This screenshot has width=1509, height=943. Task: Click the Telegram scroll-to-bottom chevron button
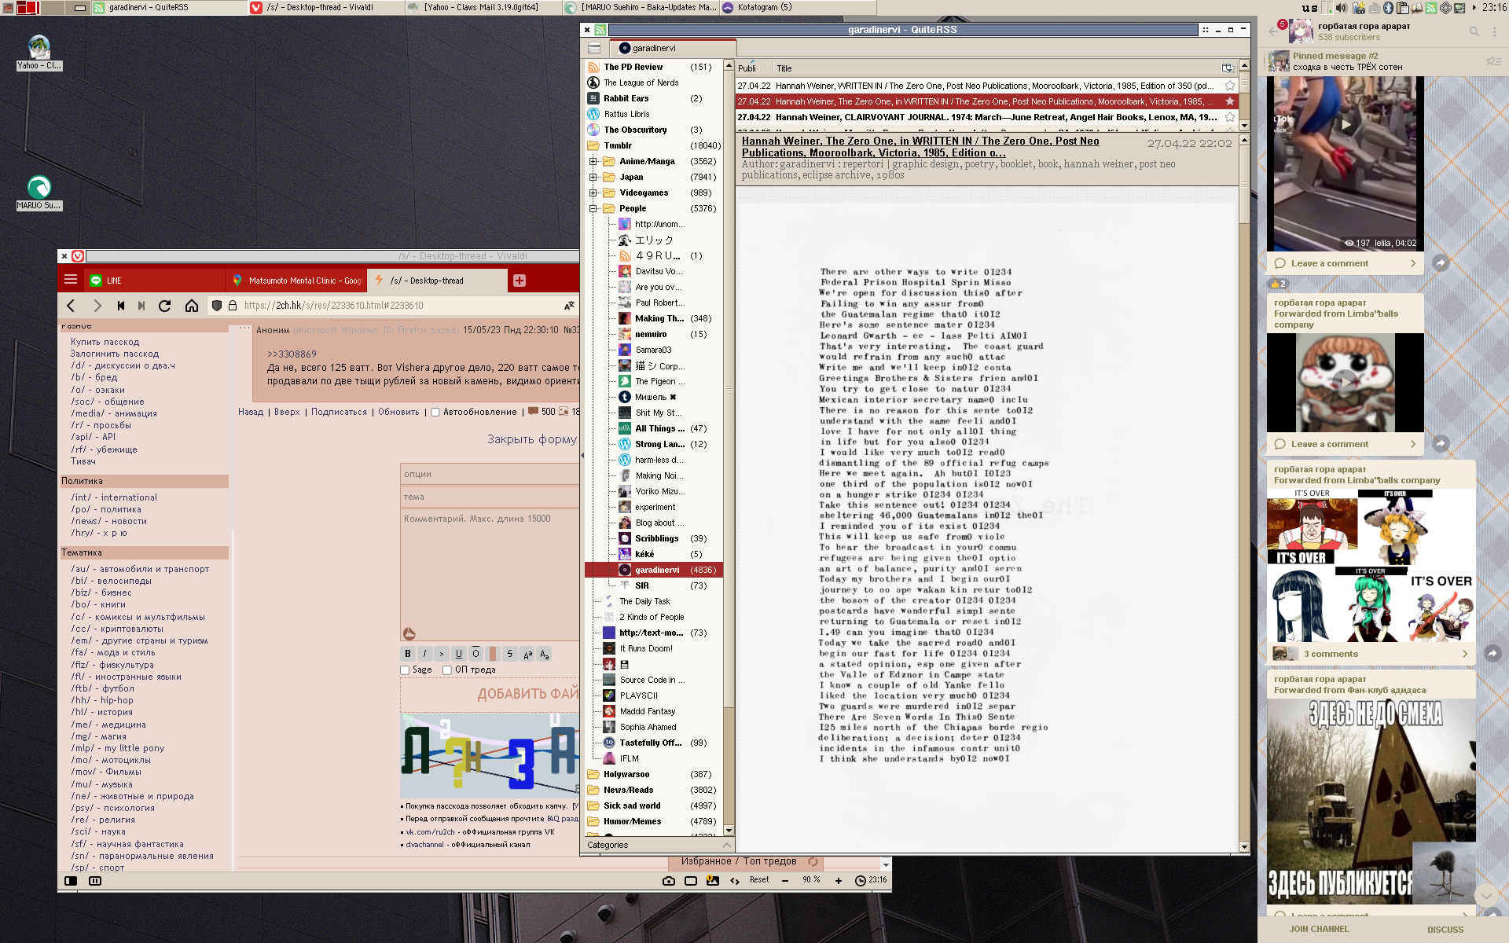[x=1485, y=895]
